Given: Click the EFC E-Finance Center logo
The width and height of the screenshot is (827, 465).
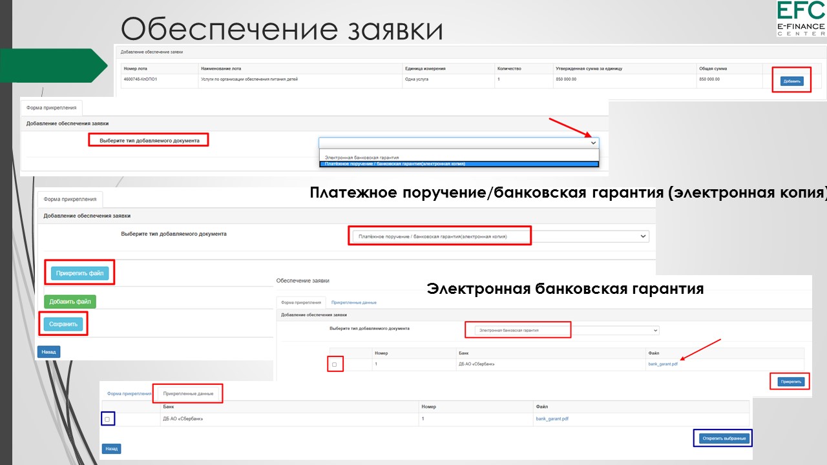Looking at the screenshot, I should pos(801,19).
